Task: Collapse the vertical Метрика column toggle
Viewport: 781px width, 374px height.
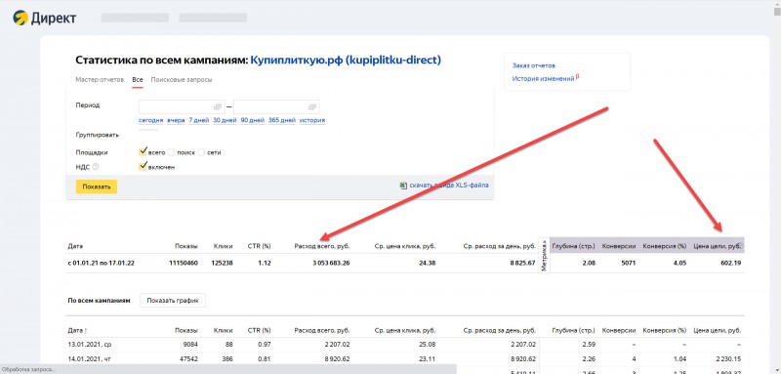Action: (544, 255)
